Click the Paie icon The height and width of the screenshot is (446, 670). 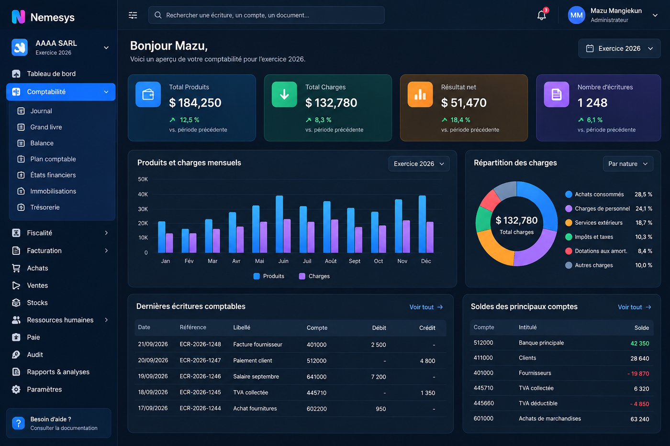[16, 337]
